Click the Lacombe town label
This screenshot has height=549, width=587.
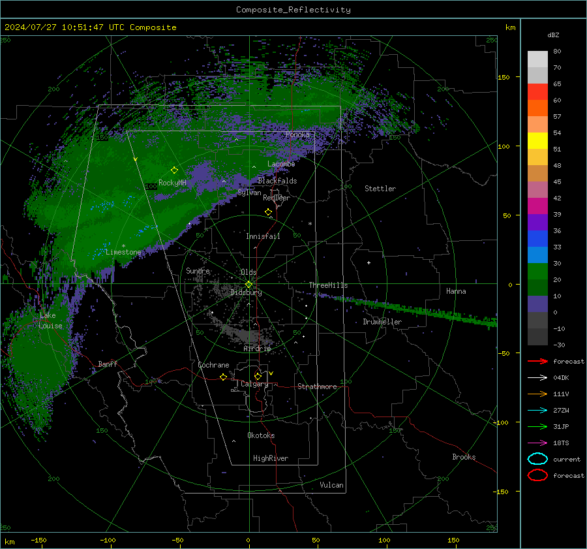point(281,164)
